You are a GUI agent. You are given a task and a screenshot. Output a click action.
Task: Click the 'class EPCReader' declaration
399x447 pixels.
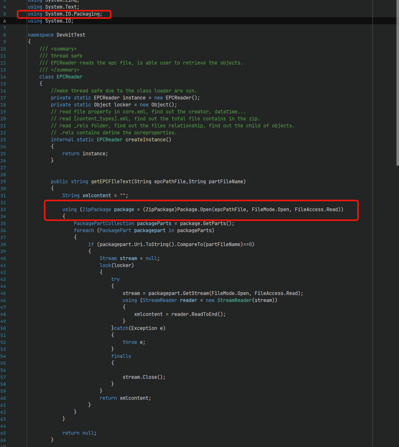[x=61, y=77]
